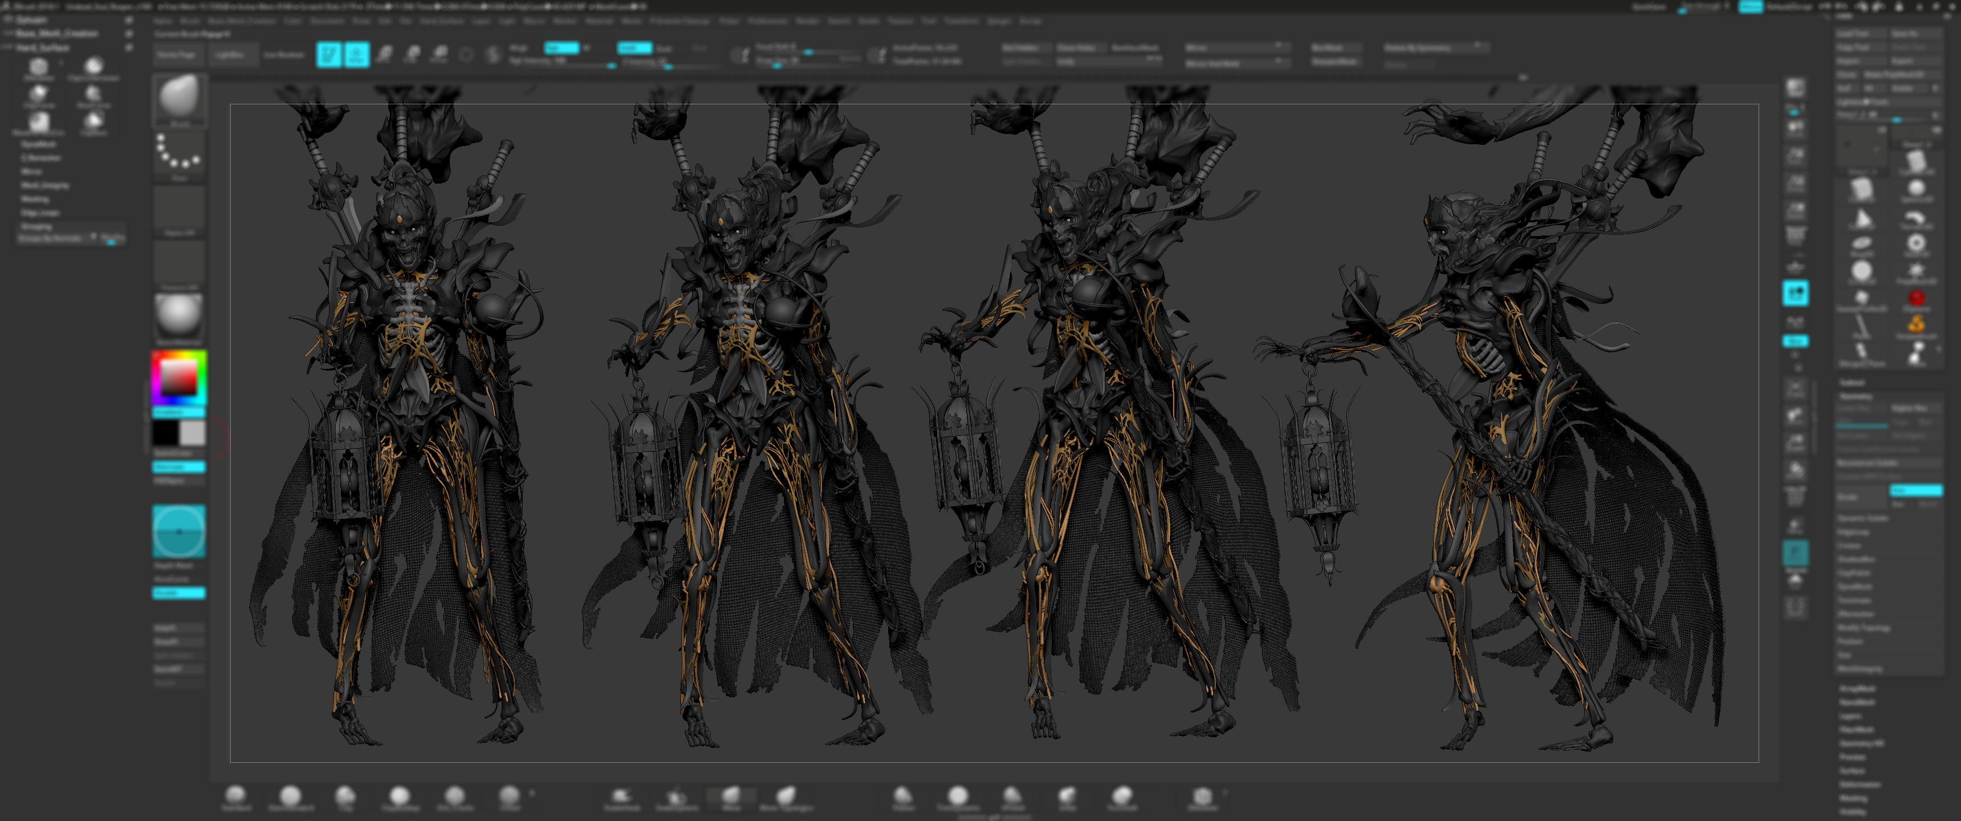Select the light gray main color swatch
The width and height of the screenshot is (1961, 821).
click(x=193, y=433)
